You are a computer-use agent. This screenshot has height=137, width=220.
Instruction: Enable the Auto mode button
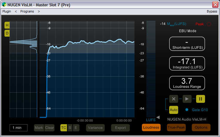[174, 110]
